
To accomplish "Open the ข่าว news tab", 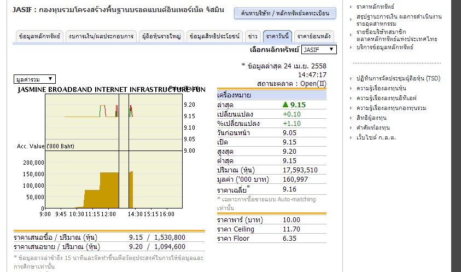I will tap(253, 37).
